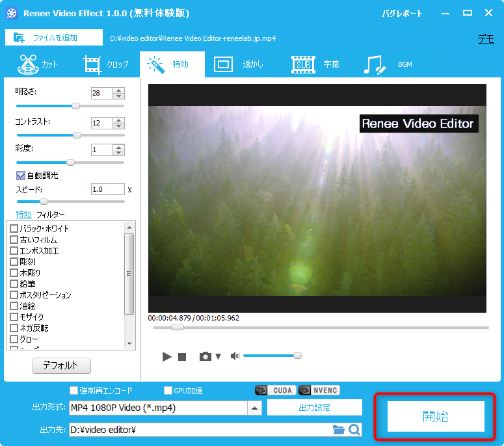This screenshot has width=504, height=446.
Task: Reset settings with the デフォルト button
Action: pos(62,365)
